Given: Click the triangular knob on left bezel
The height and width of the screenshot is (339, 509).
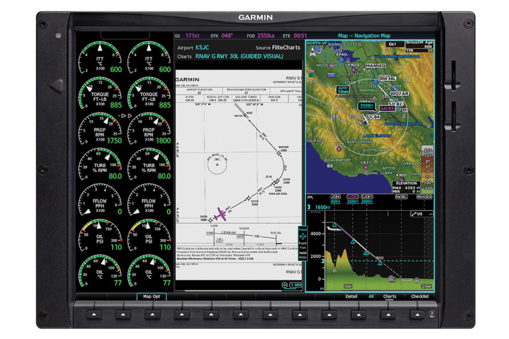Looking at the screenshot, I should [x=57, y=85].
